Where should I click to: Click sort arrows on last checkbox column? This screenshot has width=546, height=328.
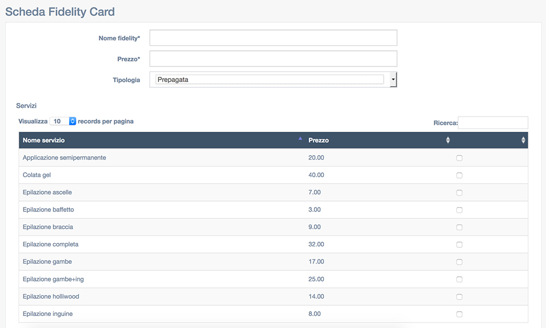point(523,140)
